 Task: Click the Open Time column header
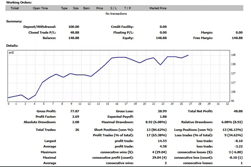pyautogui.click(x=40, y=8)
